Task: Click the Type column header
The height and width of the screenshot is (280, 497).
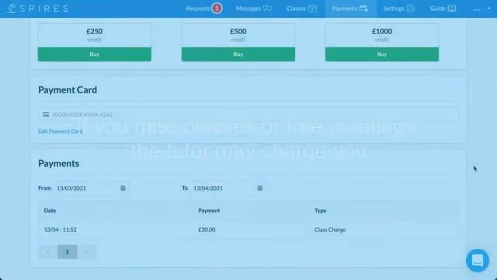Action: (x=321, y=211)
